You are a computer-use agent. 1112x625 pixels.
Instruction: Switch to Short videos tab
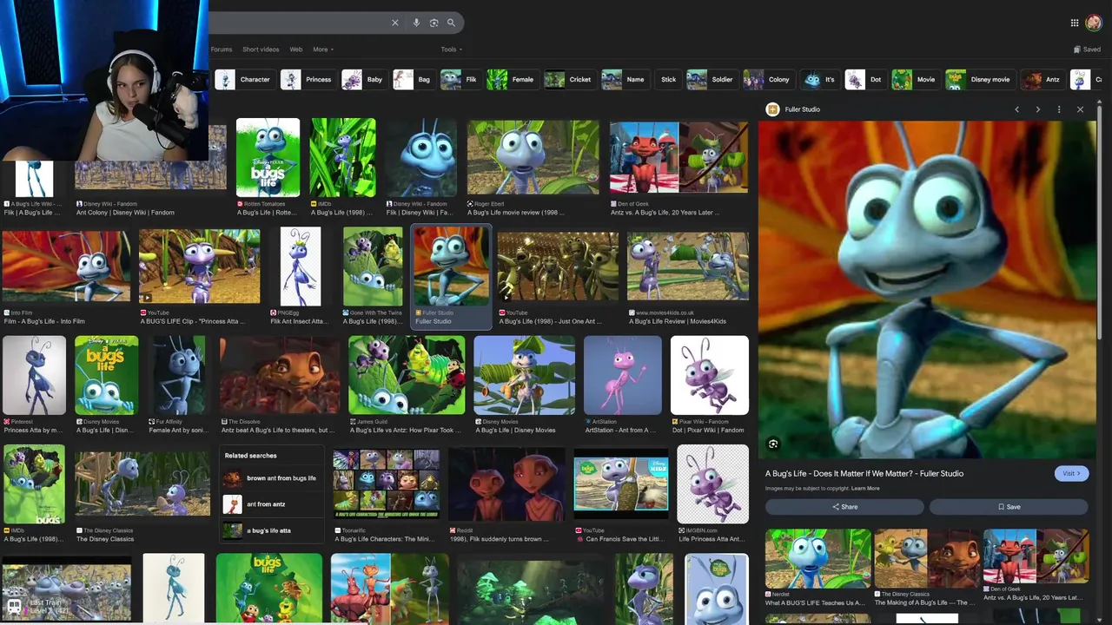[261, 49]
